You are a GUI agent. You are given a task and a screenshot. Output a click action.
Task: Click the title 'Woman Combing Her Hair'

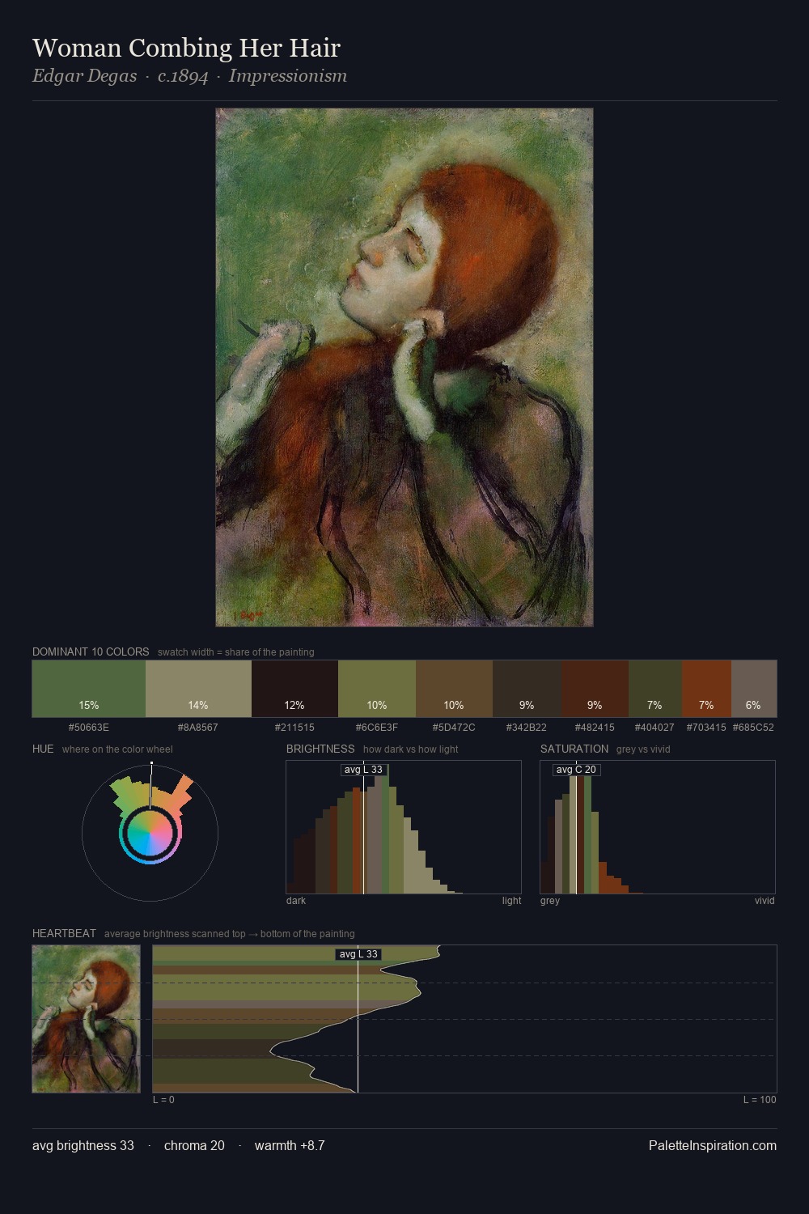coord(186,48)
